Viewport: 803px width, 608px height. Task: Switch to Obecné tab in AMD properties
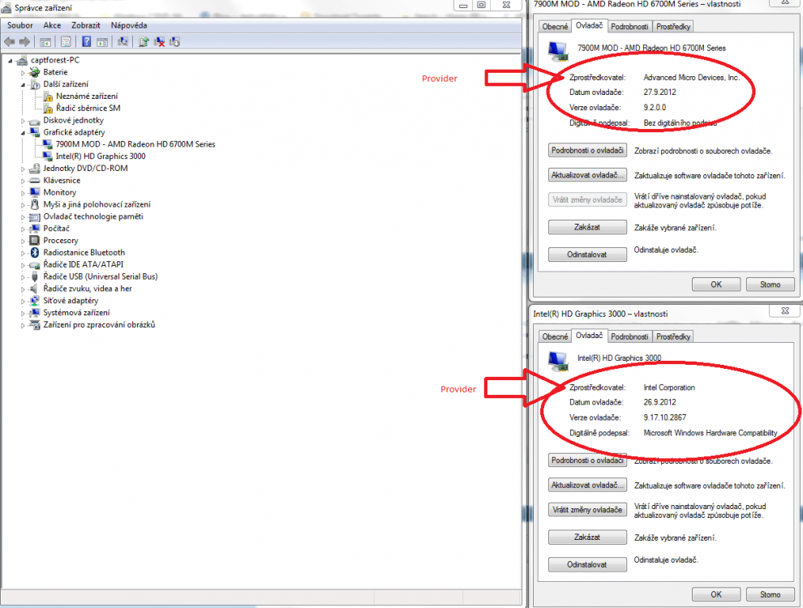555,27
